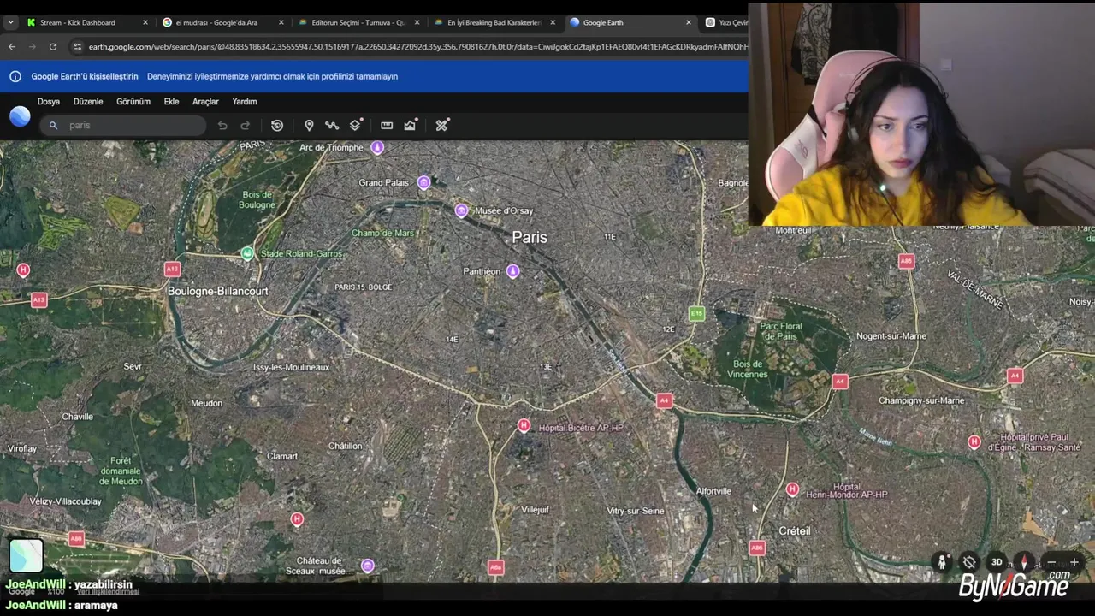Click the Stade Roland-Garros green marker
Screen dimensions: 1095x616
tap(247, 253)
